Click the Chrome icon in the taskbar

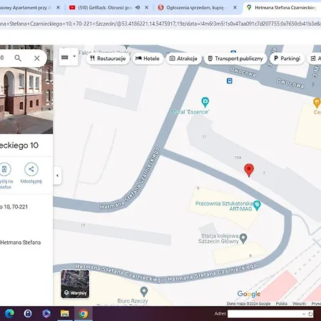(83, 314)
